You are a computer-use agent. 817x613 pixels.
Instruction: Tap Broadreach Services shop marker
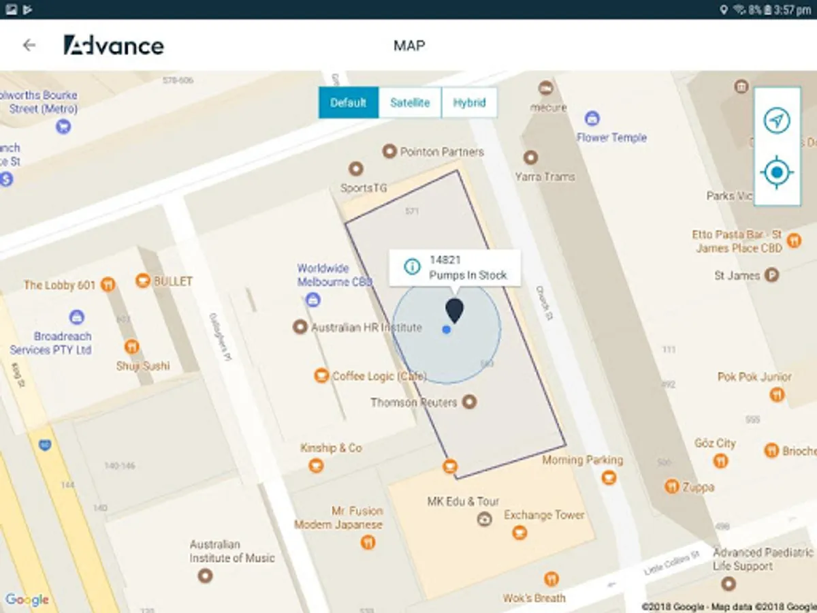[77, 317]
